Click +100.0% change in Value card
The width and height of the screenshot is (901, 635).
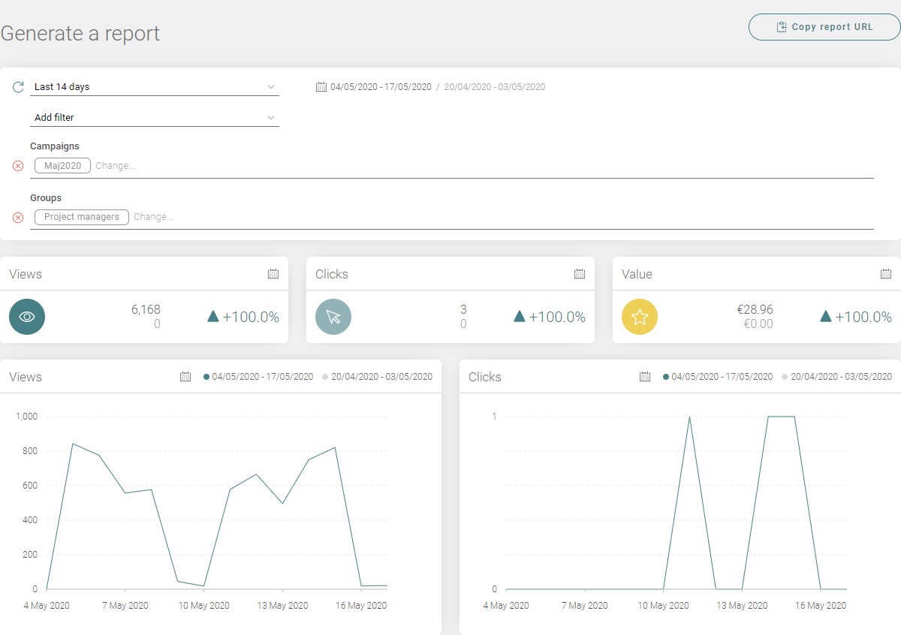863,317
